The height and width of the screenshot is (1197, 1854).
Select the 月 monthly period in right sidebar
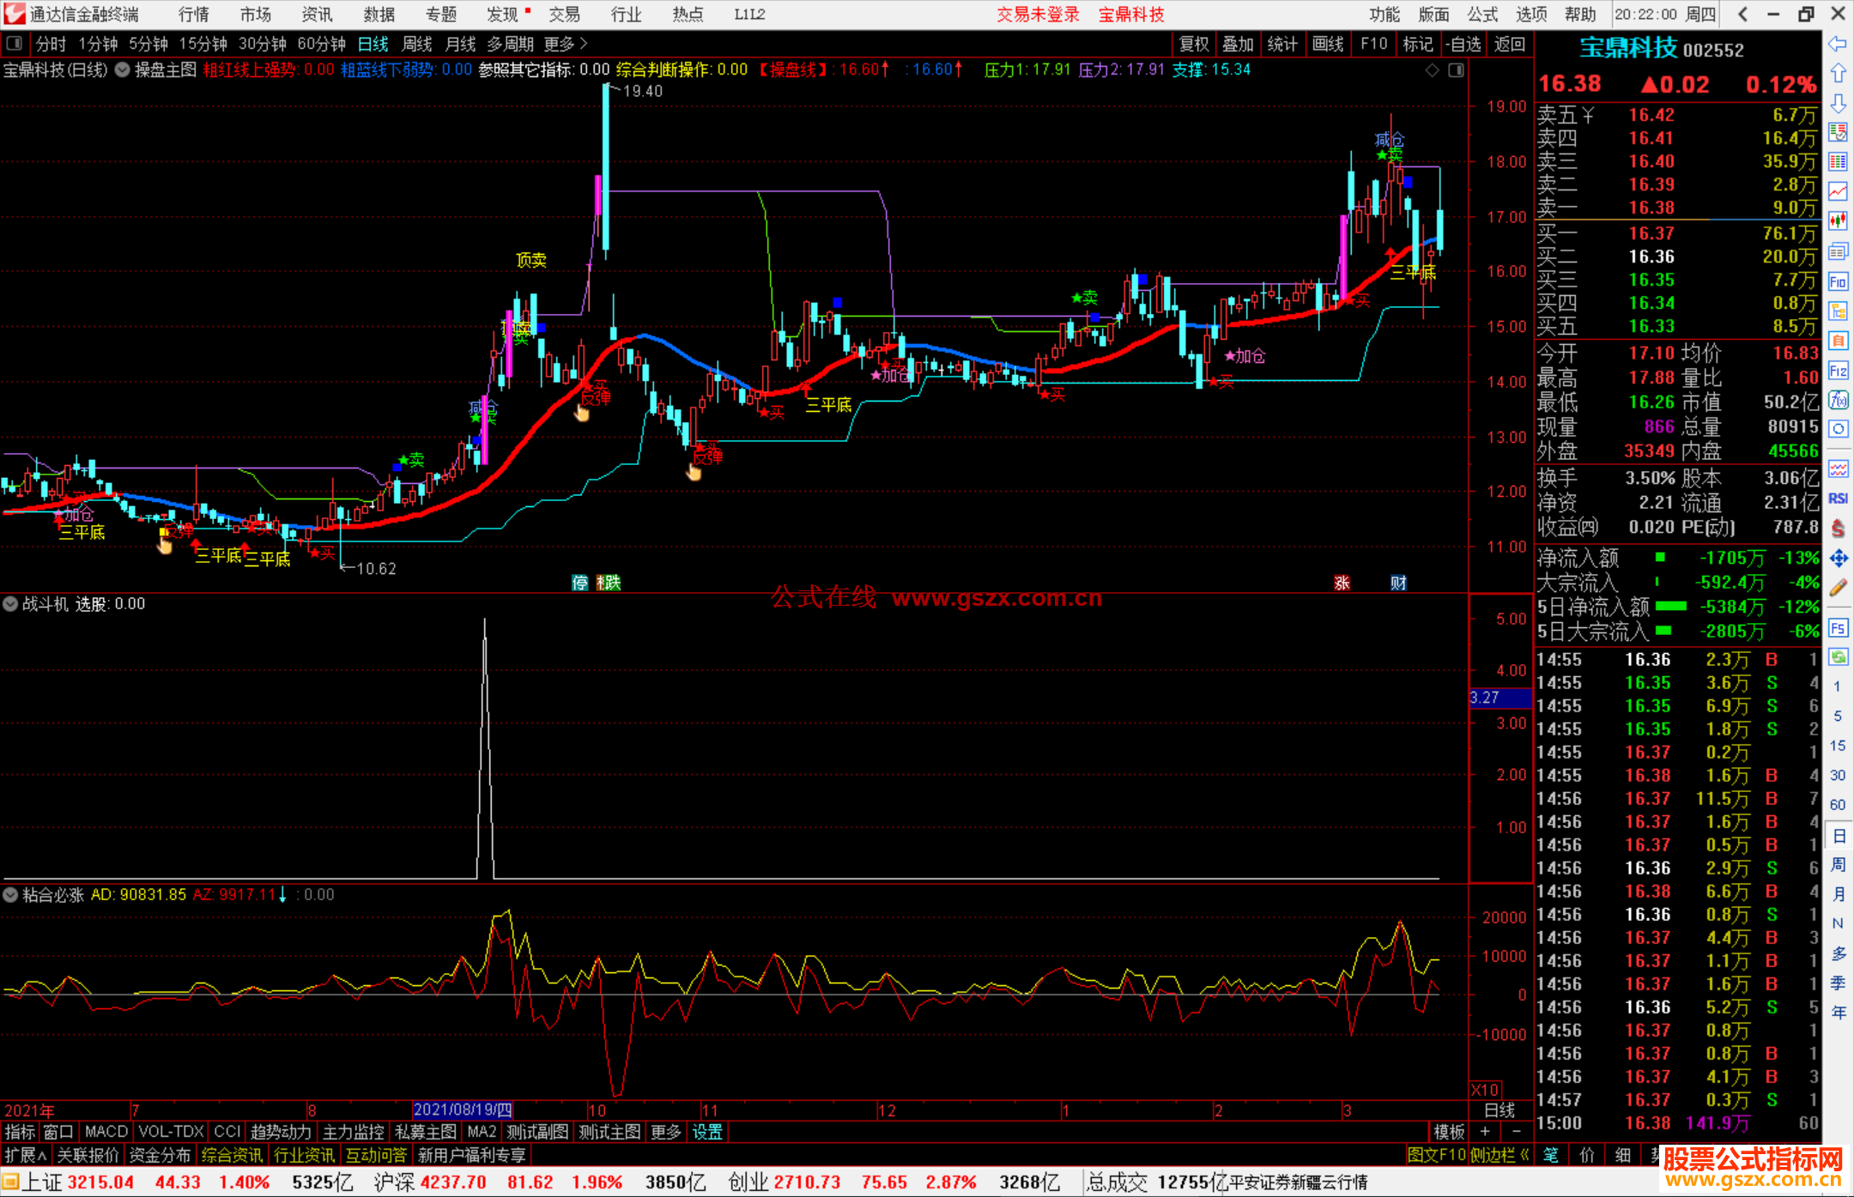[1838, 894]
